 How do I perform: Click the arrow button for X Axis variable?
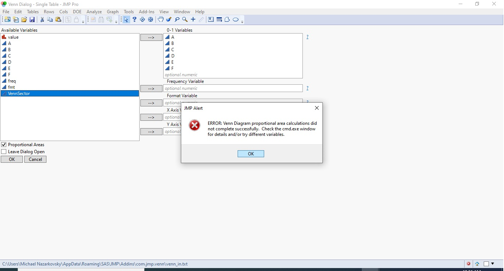(x=151, y=117)
